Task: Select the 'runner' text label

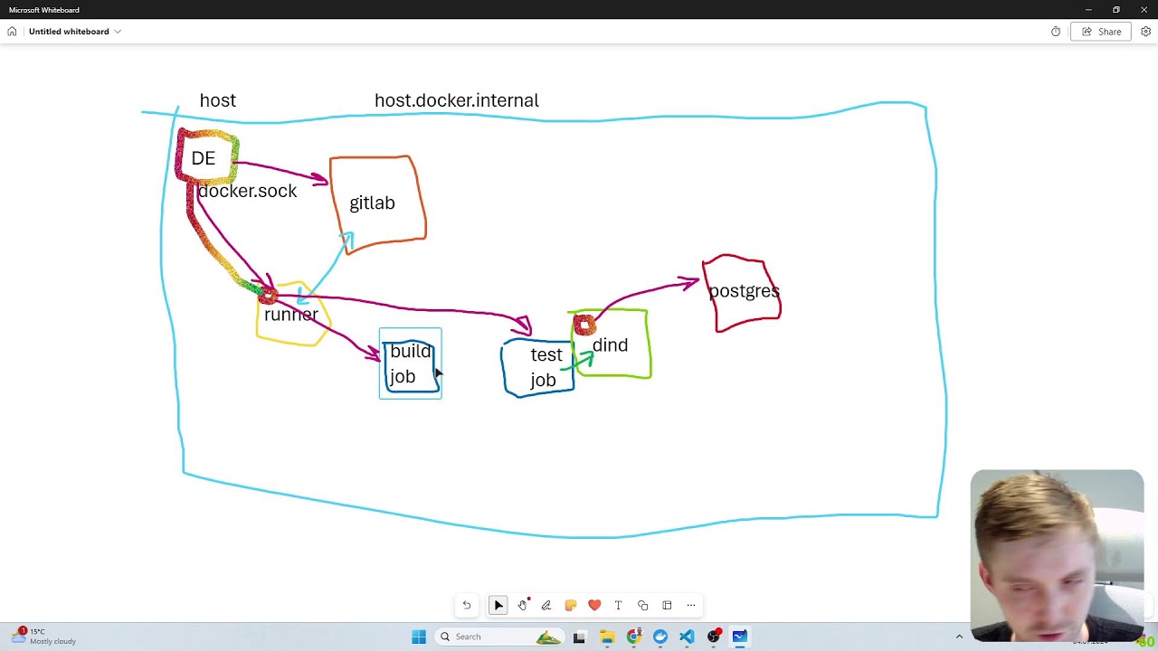Action: click(x=291, y=315)
